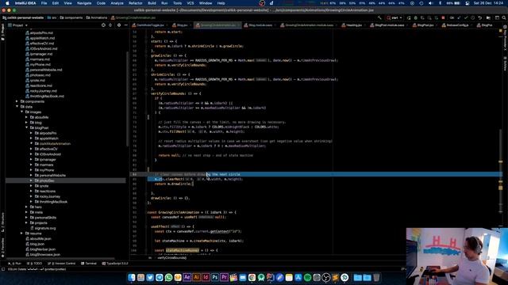The image size is (508, 285).
Task: Expand the components folder
Action: (x=17, y=101)
